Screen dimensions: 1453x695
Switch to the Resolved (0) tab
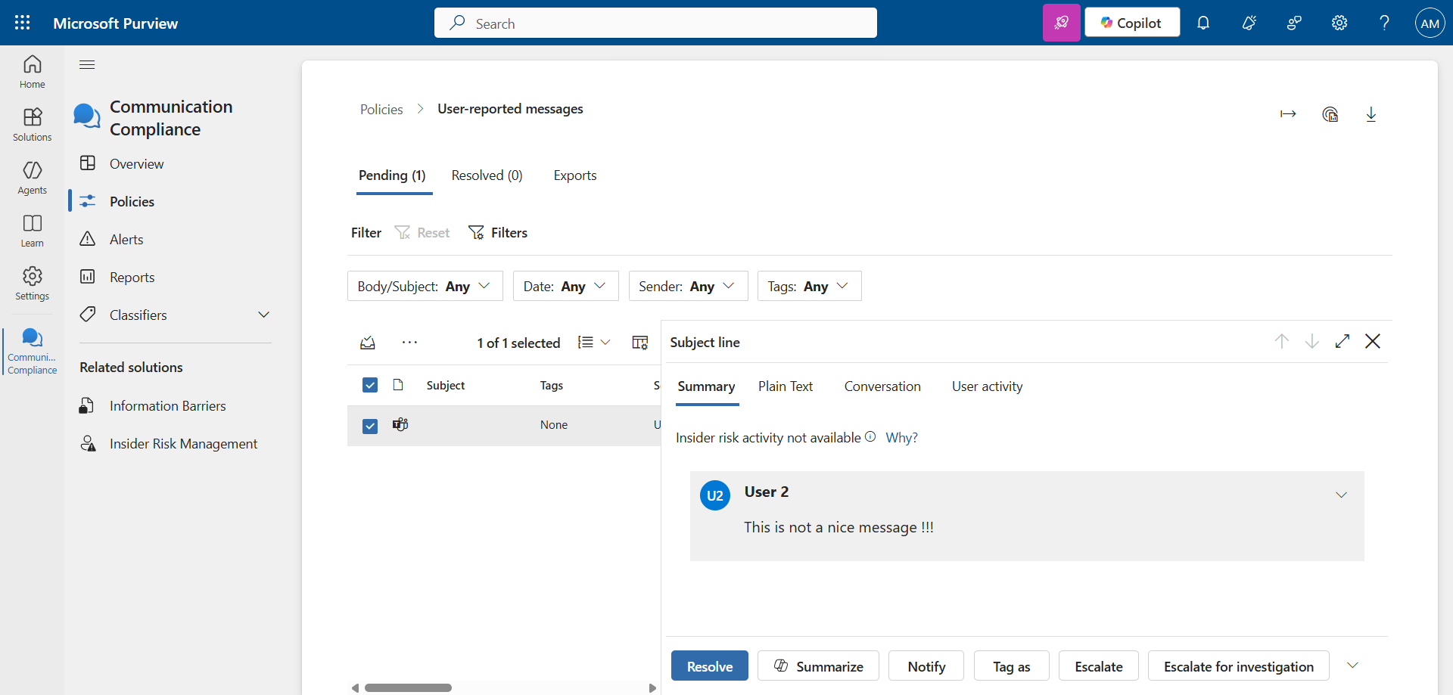(487, 175)
